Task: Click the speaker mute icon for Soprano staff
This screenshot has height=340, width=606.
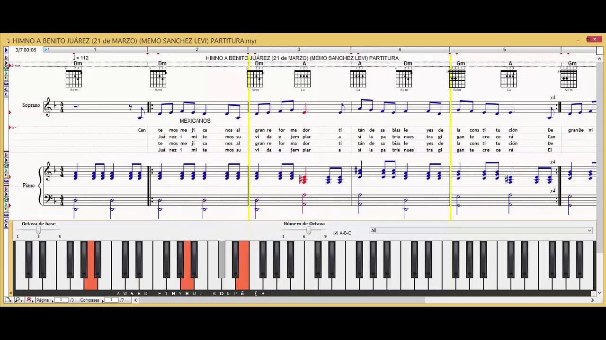Action: 6,68
